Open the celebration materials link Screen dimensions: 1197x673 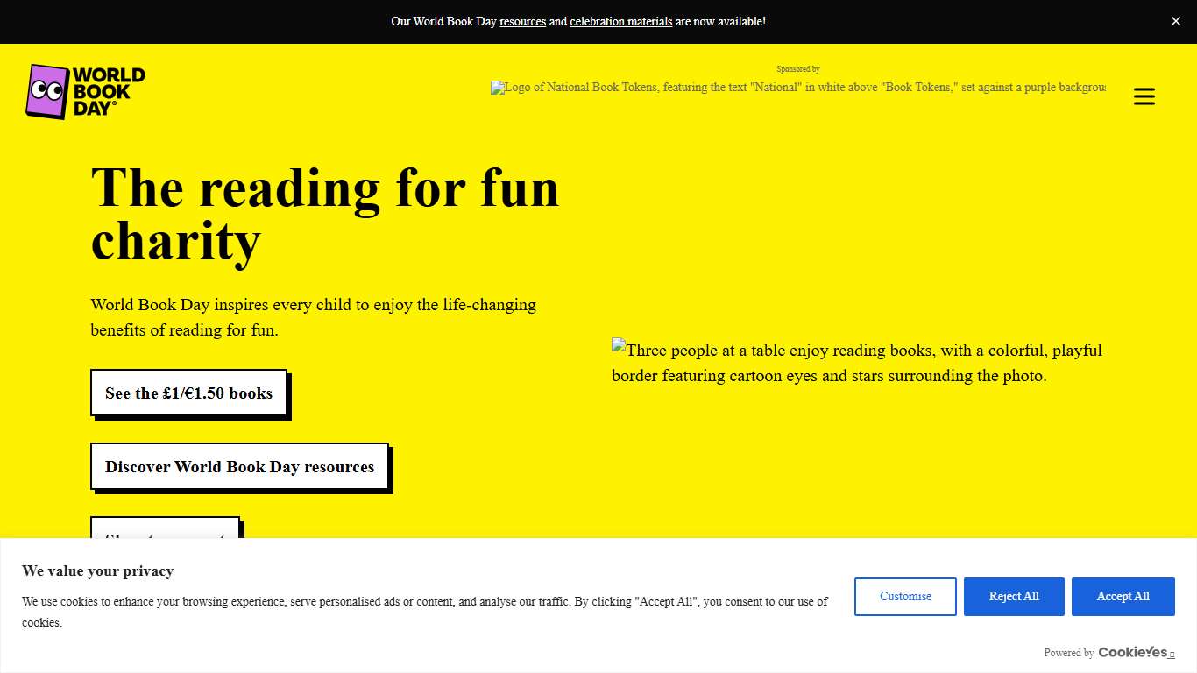620,21
